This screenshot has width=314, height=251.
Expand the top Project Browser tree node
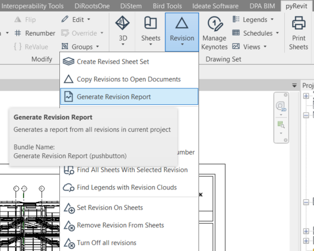(x=306, y=96)
